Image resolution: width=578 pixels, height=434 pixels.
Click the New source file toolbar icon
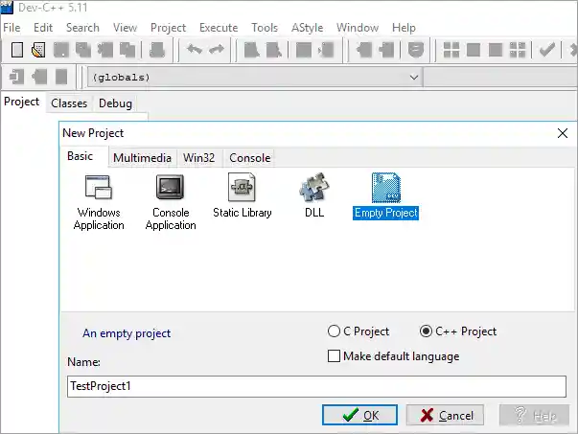click(17, 50)
